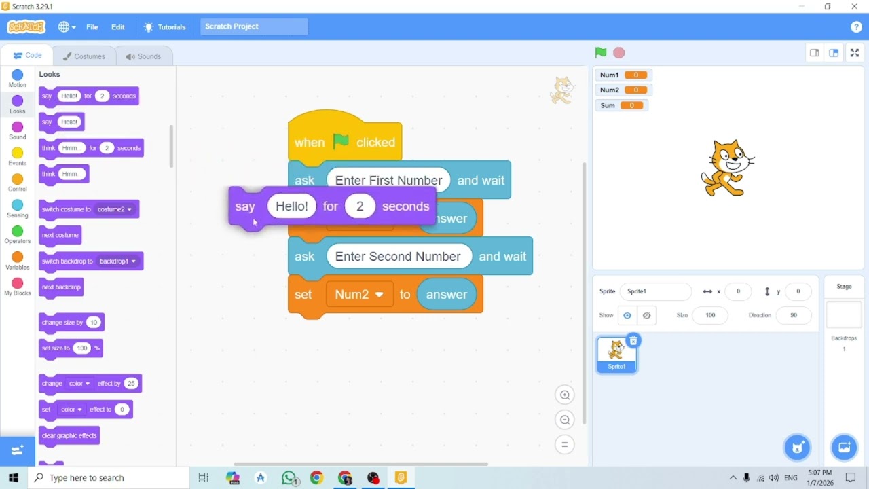Click the taskbar search box
869x489 pixels.
point(109,478)
